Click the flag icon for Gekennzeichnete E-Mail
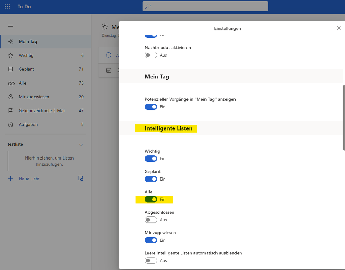 click(11, 111)
